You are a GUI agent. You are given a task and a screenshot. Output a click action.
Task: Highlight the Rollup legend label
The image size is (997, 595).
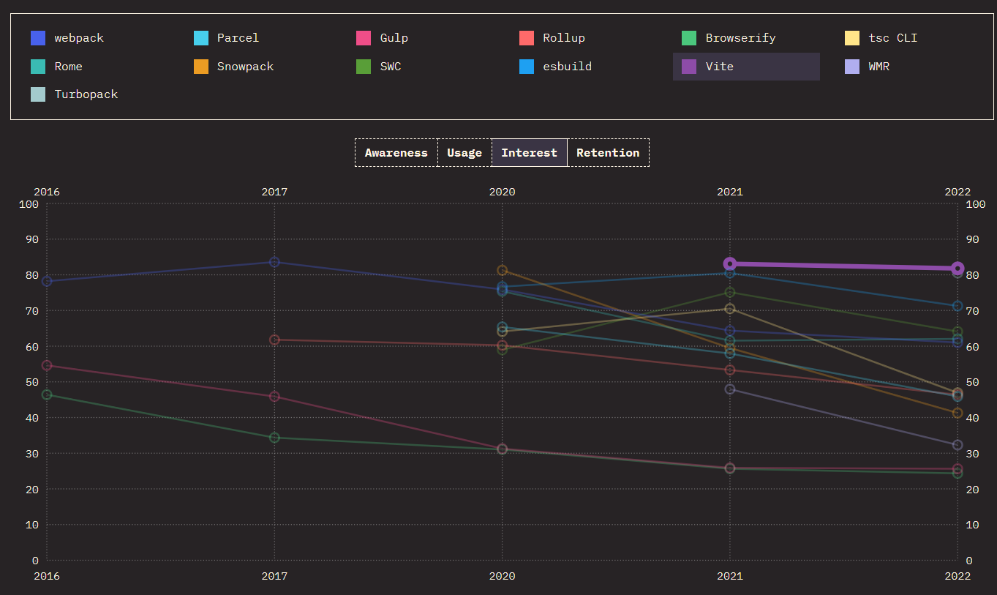click(564, 38)
